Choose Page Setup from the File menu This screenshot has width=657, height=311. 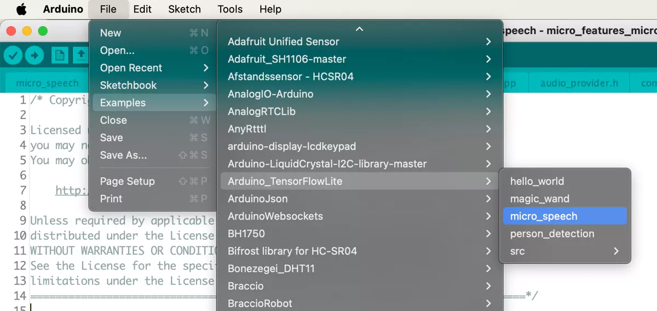point(153,181)
